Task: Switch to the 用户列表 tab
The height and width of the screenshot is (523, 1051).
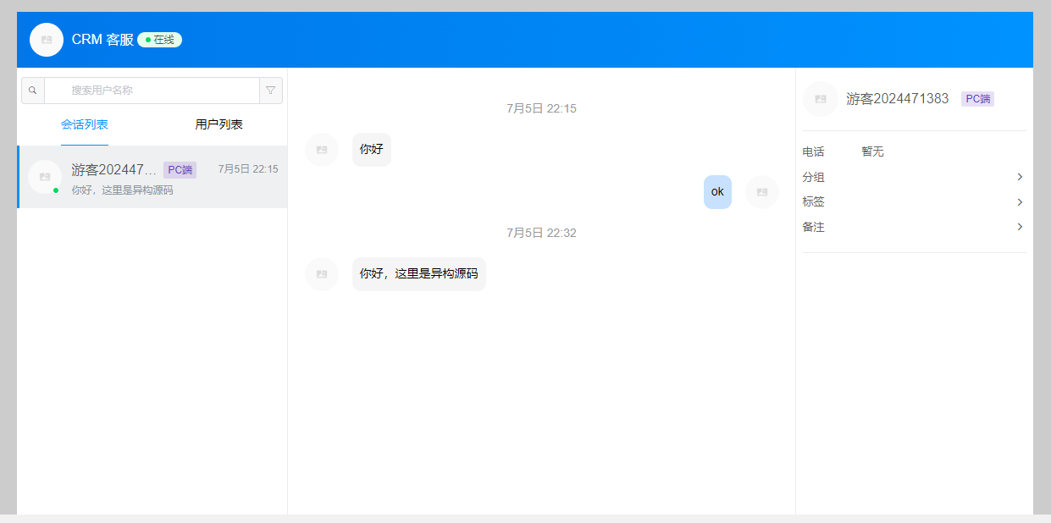Action: 218,124
